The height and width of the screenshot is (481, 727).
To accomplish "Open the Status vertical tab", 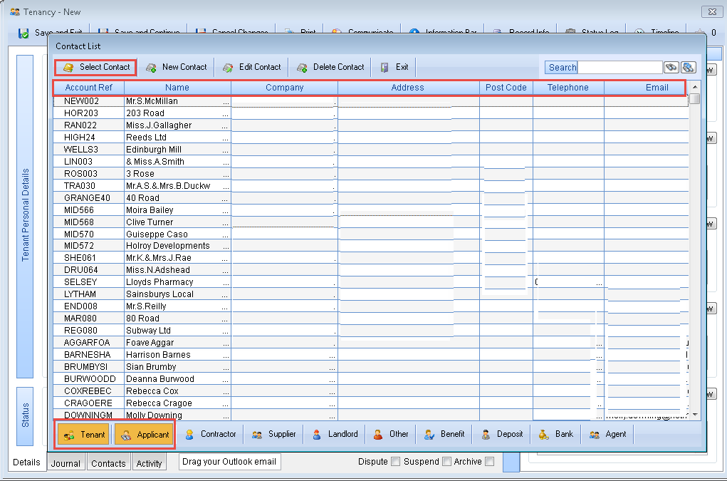I will tap(25, 415).
